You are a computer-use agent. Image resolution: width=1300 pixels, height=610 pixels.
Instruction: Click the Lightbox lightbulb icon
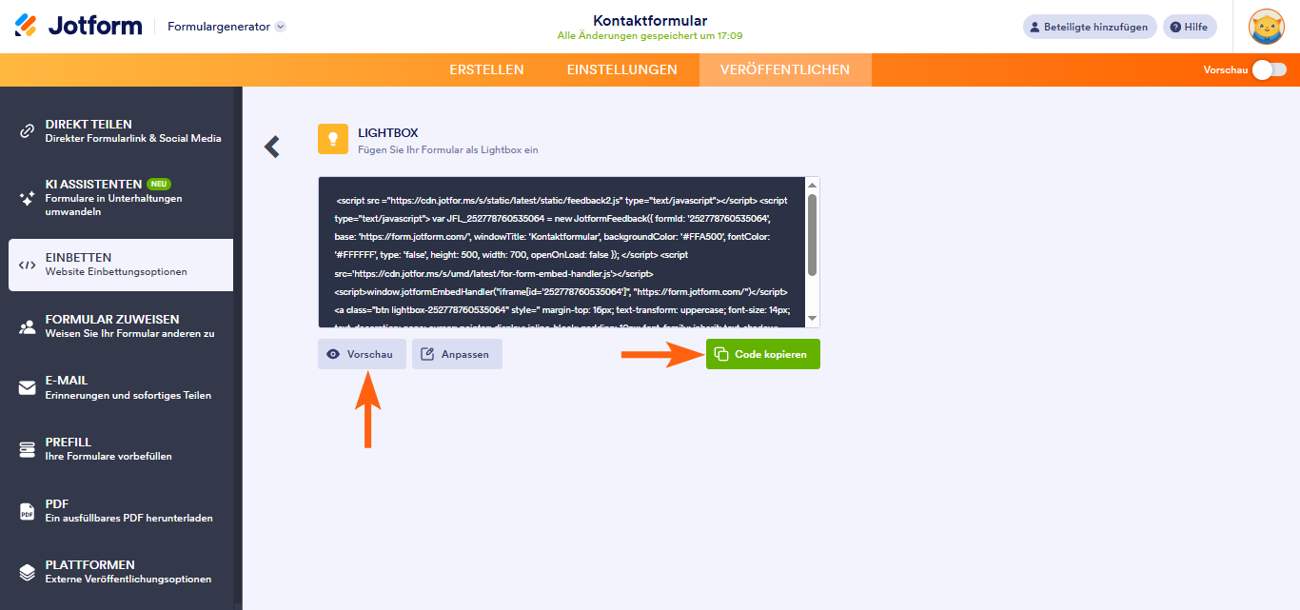pyautogui.click(x=333, y=139)
